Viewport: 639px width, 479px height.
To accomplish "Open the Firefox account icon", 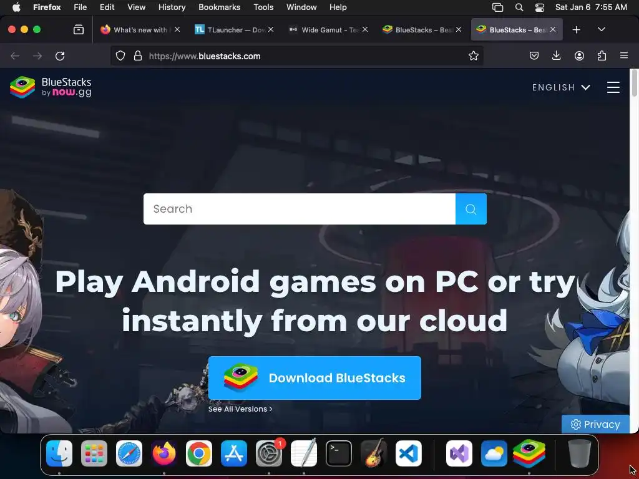I will click(x=579, y=56).
